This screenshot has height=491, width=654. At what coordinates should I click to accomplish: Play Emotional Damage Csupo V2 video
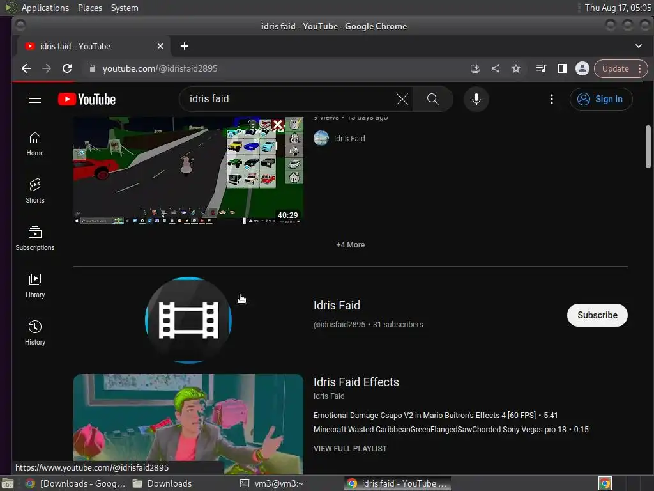pyautogui.click(x=436, y=416)
